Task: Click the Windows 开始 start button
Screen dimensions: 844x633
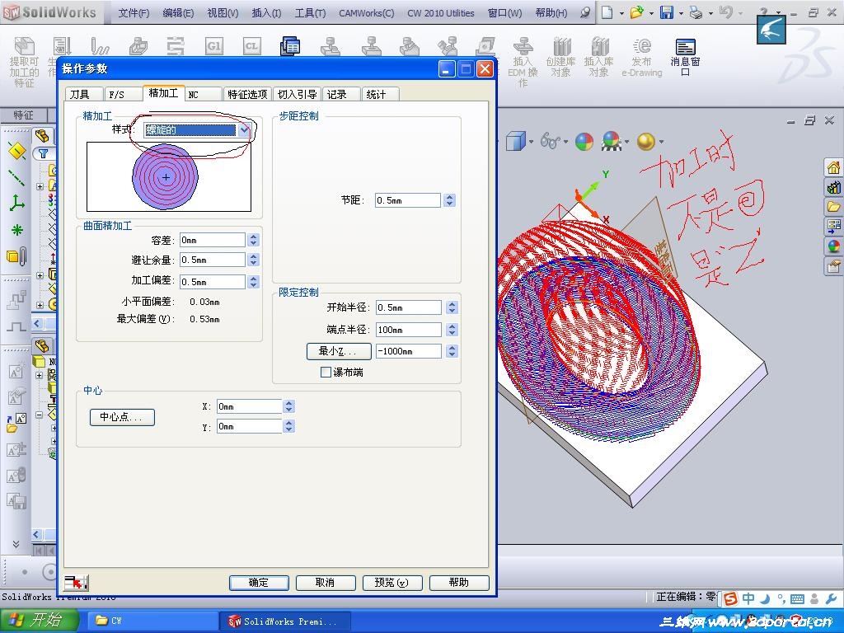Action: coord(38,621)
